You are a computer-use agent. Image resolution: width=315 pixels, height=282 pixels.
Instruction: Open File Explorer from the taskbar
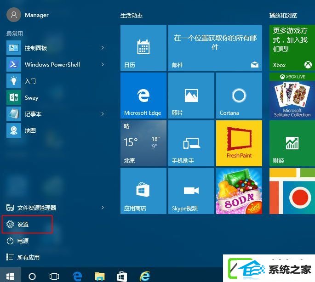coord(100,276)
